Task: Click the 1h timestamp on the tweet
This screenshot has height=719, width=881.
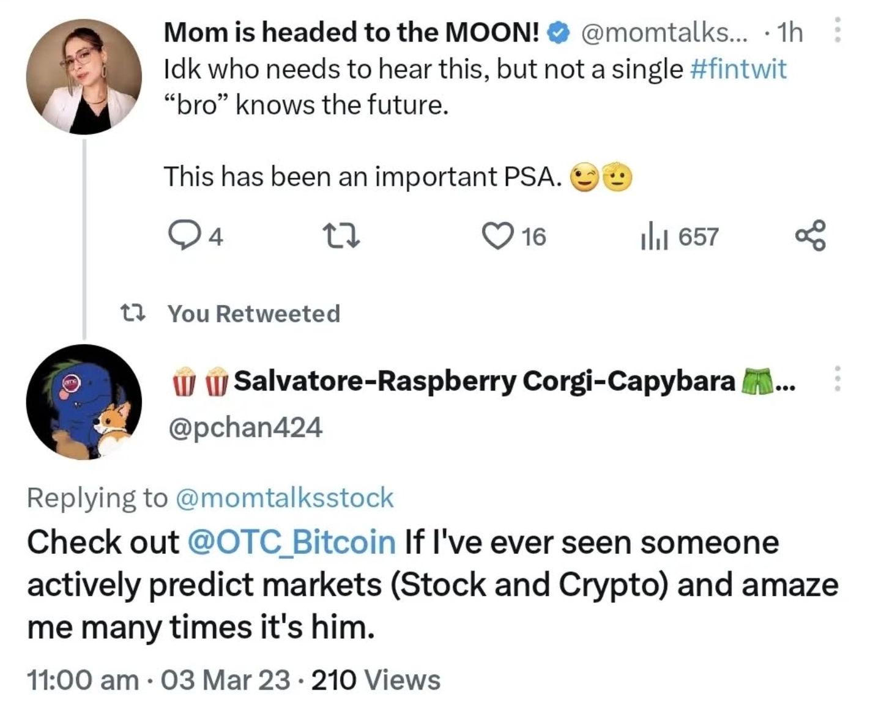Action: click(x=790, y=33)
